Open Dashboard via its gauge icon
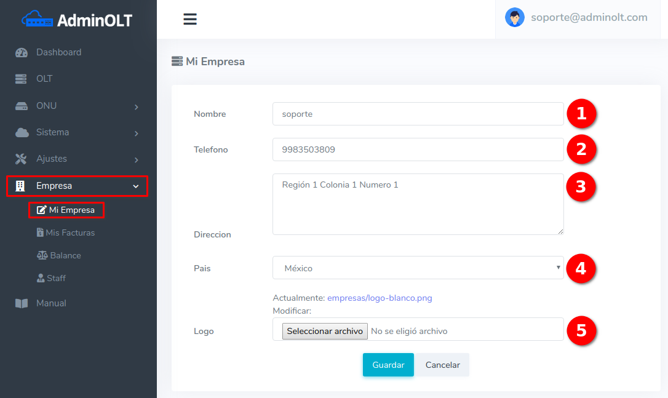668x398 pixels. pos(22,53)
